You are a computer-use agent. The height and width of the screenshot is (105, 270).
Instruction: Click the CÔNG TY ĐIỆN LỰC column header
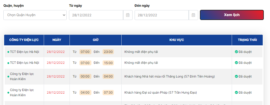coord(24,40)
